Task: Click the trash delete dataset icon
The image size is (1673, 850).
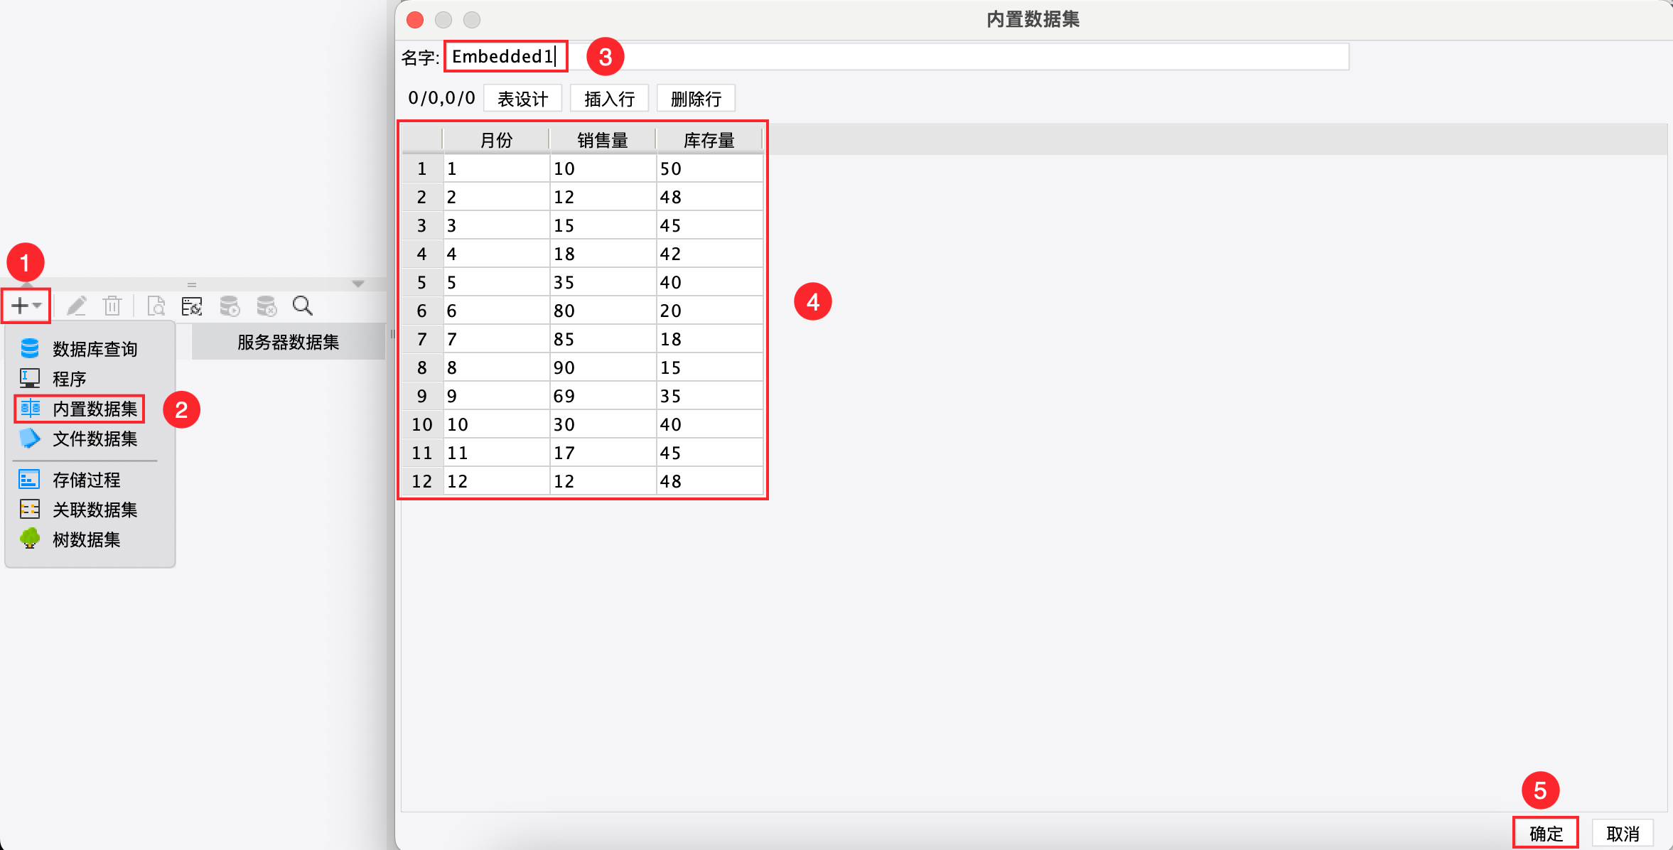Action: [112, 306]
